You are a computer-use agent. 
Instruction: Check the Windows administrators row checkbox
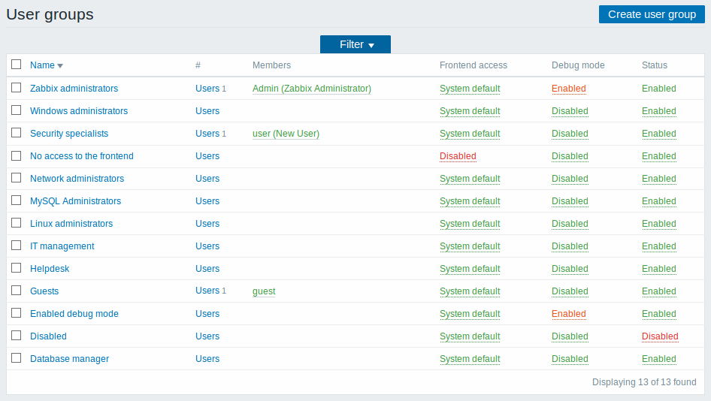tap(17, 110)
